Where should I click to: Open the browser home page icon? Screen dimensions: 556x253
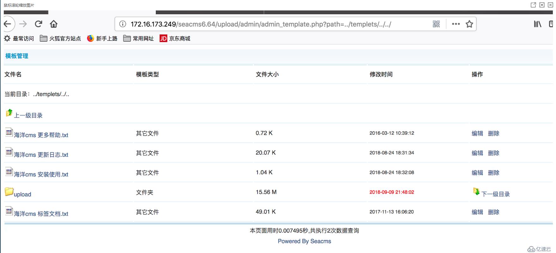(54, 24)
